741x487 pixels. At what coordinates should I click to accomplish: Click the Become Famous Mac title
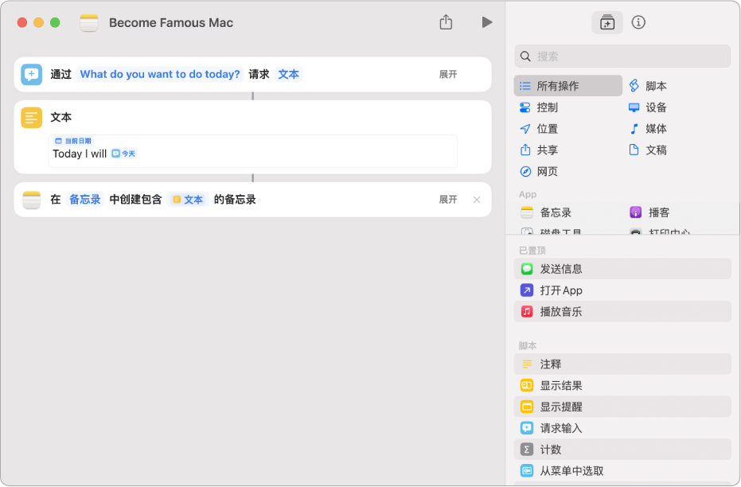(x=171, y=22)
